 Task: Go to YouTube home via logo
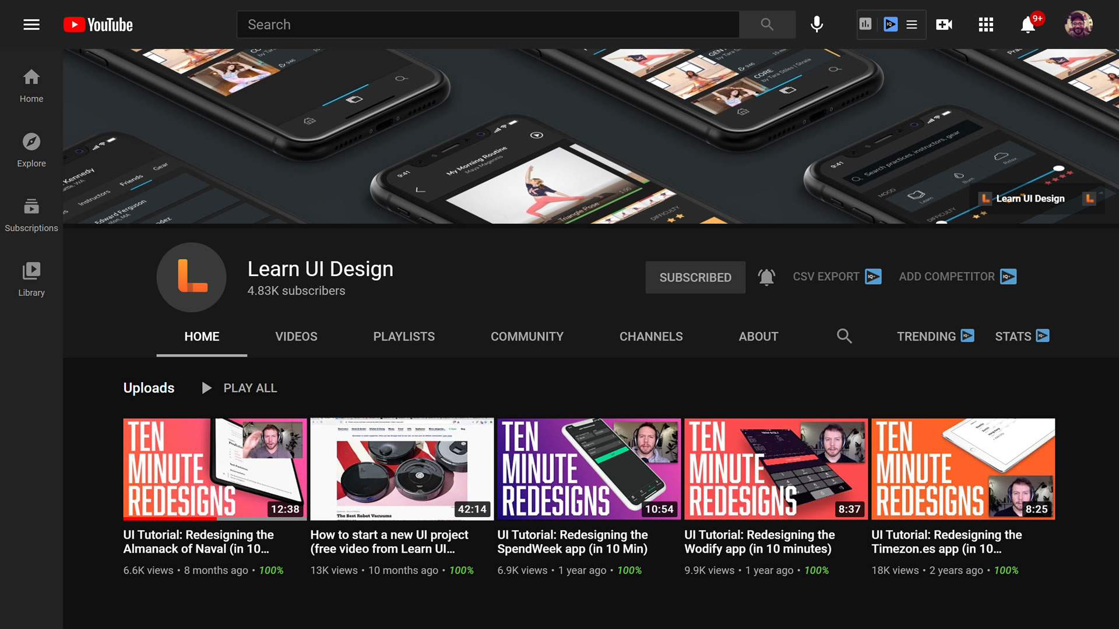(x=98, y=24)
